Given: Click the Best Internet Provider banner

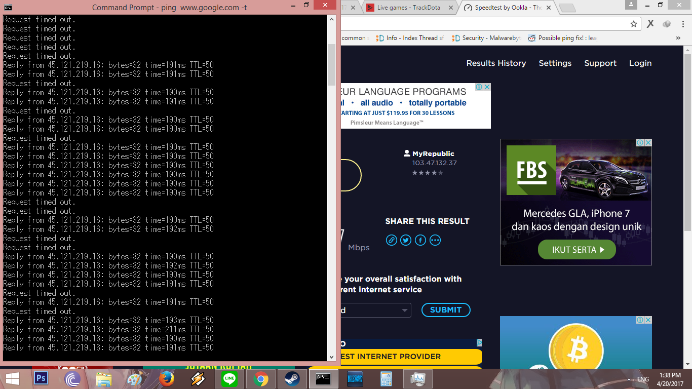Looking at the screenshot, I should point(411,357).
